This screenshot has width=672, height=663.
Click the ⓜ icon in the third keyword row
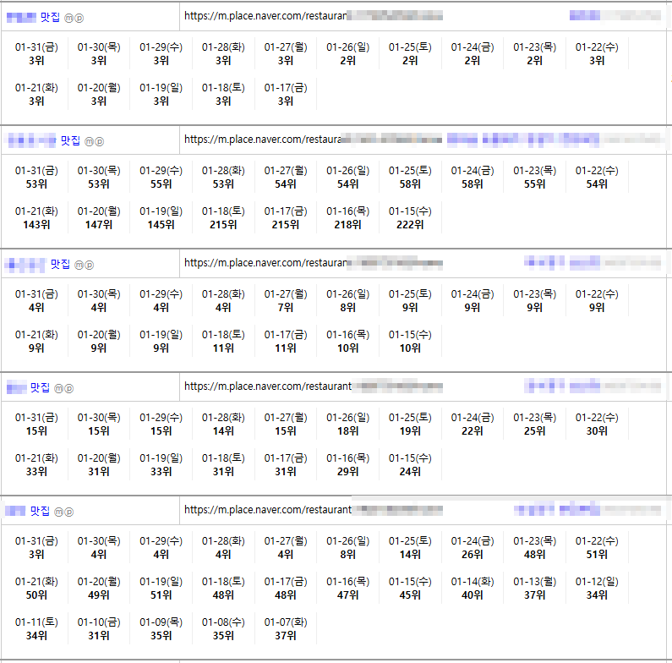point(79,265)
